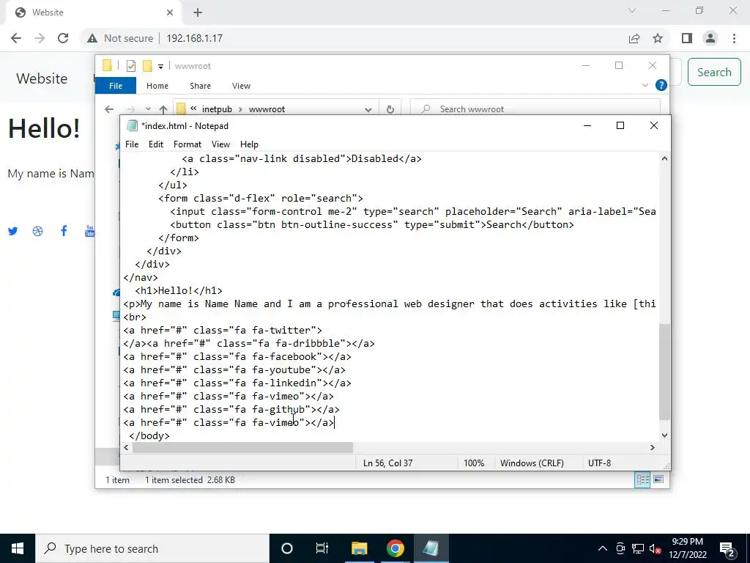This screenshot has height=563, width=750.
Task: Switch Explorer to details view
Action: click(642, 479)
